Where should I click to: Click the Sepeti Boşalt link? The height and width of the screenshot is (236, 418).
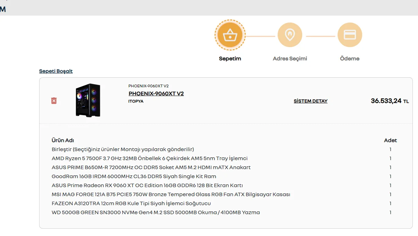coord(56,71)
